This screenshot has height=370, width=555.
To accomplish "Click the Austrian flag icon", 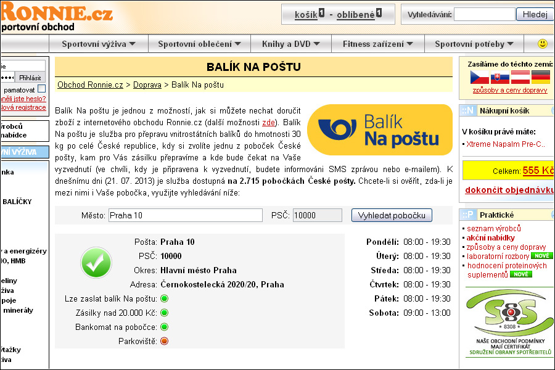I will point(520,77).
